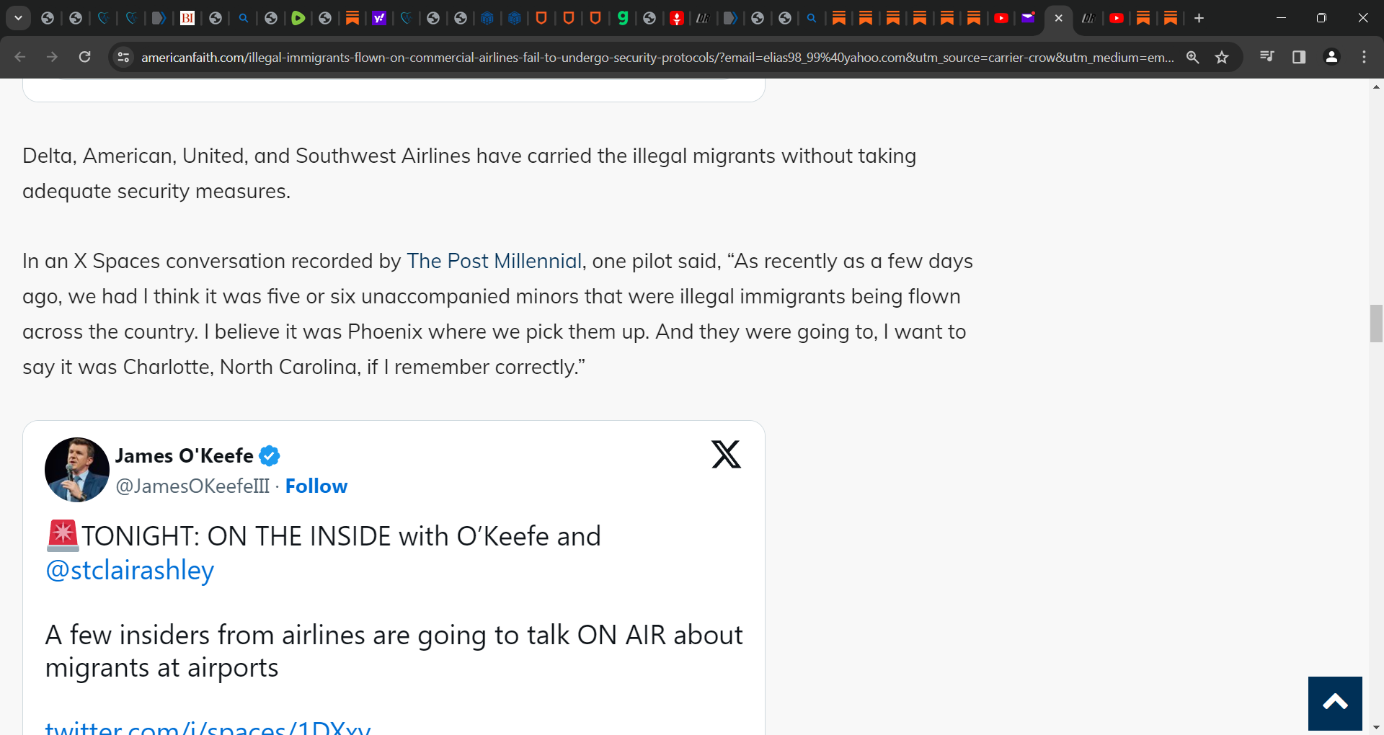This screenshot has width=1384, height=735.
Task: Click the red siren emoji in tweet
Action: click(x=63, y=536)
